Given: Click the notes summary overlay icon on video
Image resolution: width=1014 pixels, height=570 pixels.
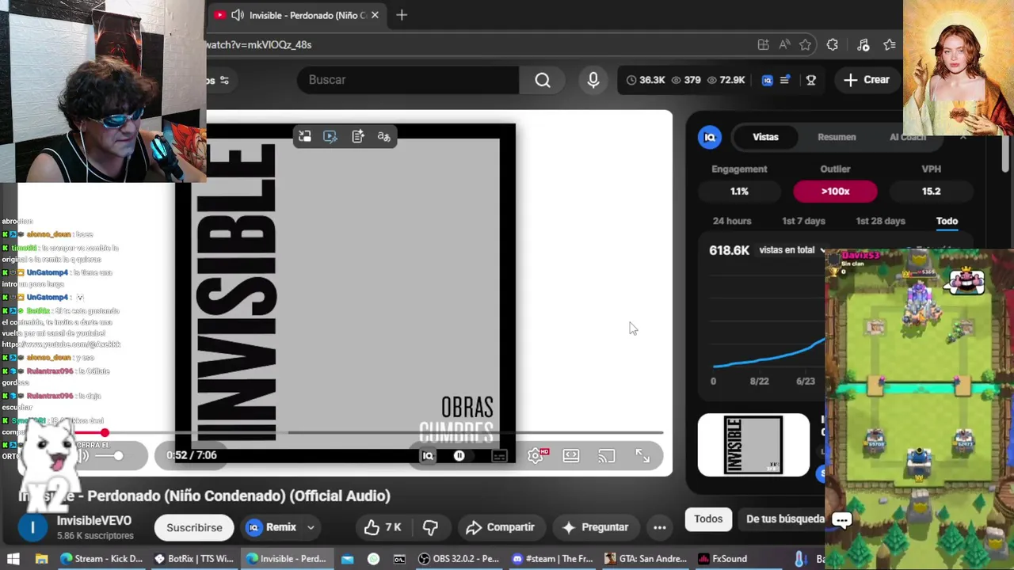Looking at the screenshot, I should click(x=358, y=137).
